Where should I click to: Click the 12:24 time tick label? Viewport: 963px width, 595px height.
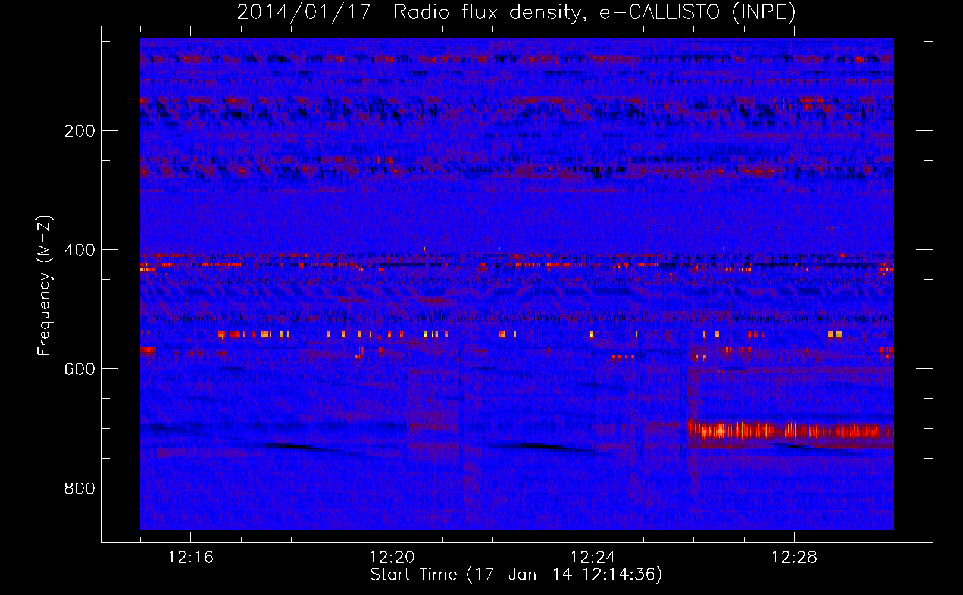click(593, 558)
